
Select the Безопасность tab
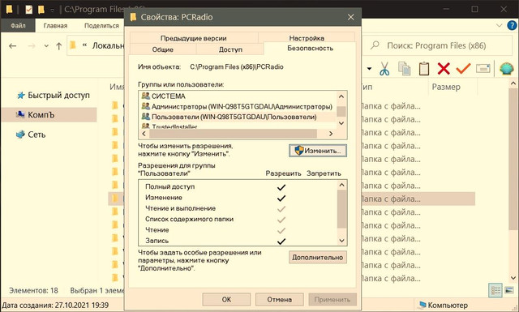click(310, 49)
